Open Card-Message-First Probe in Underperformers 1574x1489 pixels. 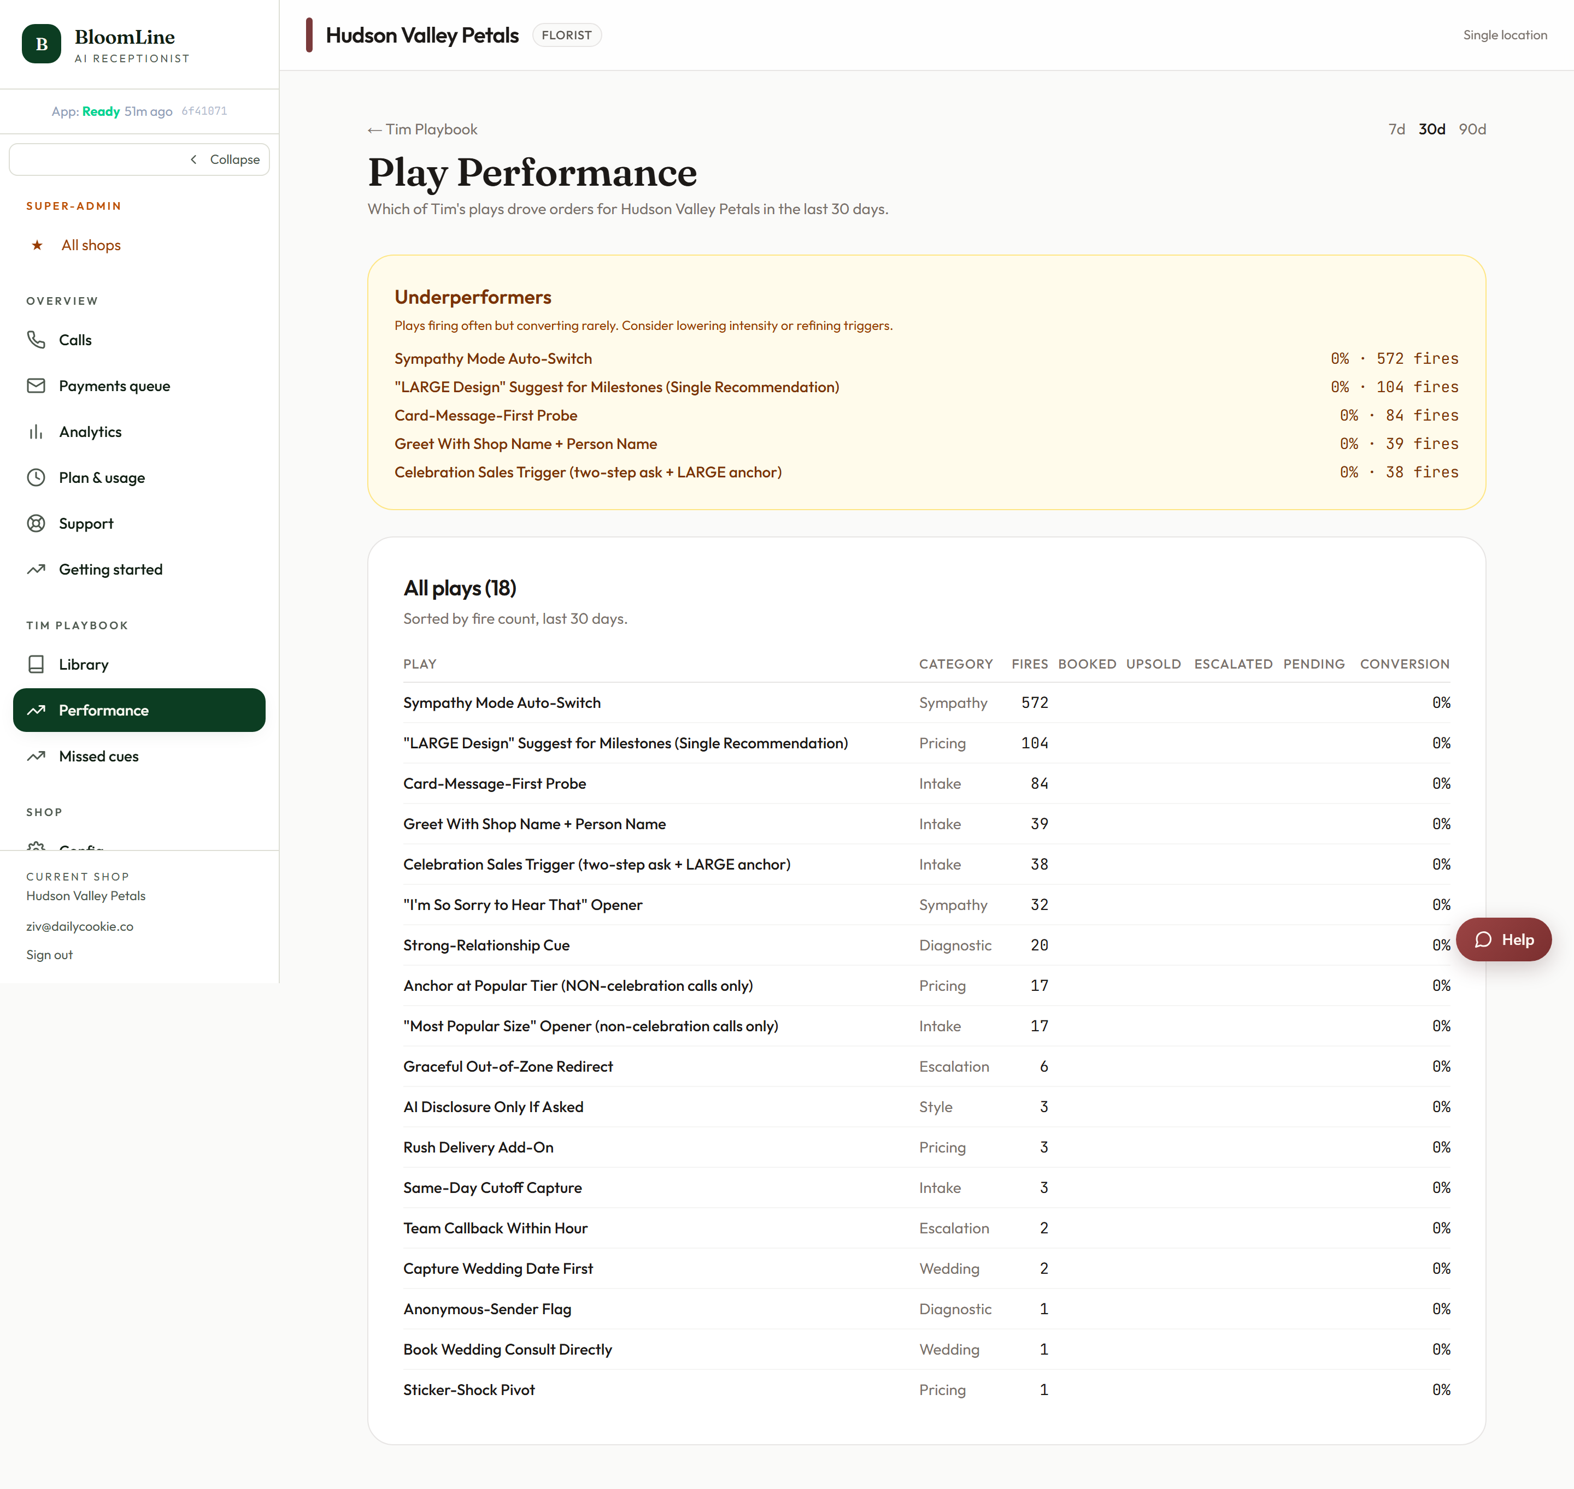[486, 416]
